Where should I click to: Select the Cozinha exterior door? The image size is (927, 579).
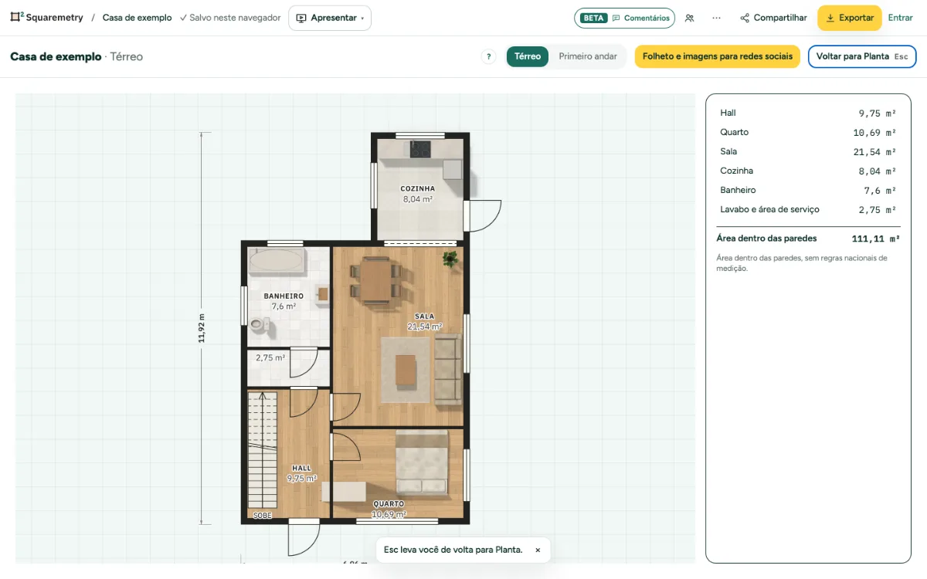[x=482, y=215]
